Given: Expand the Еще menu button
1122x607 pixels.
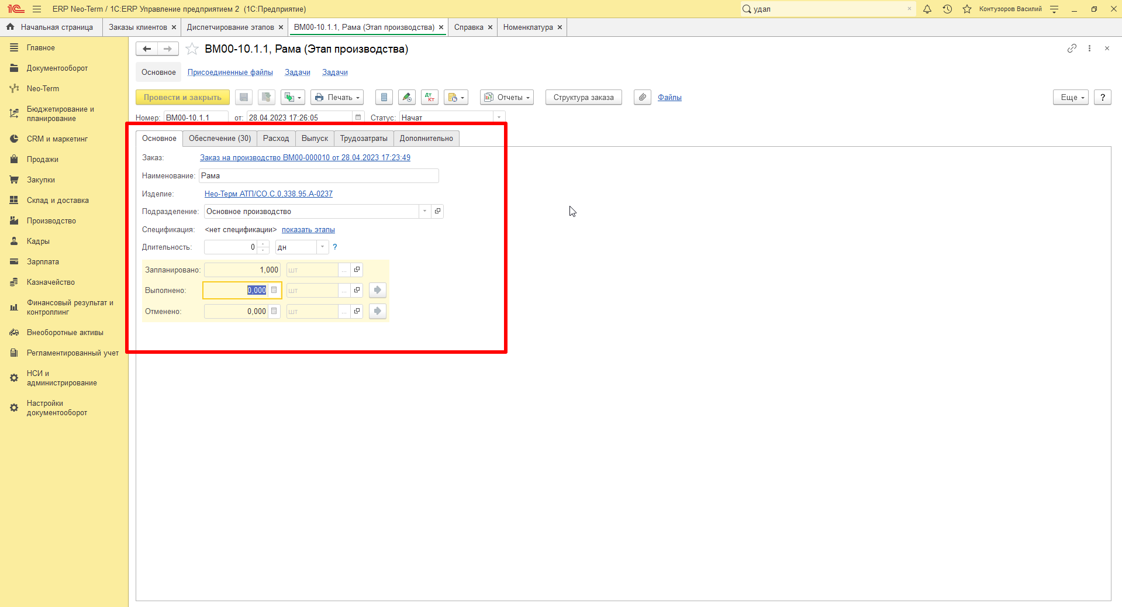Looking at the screenshot, I should coord(1071,97).
